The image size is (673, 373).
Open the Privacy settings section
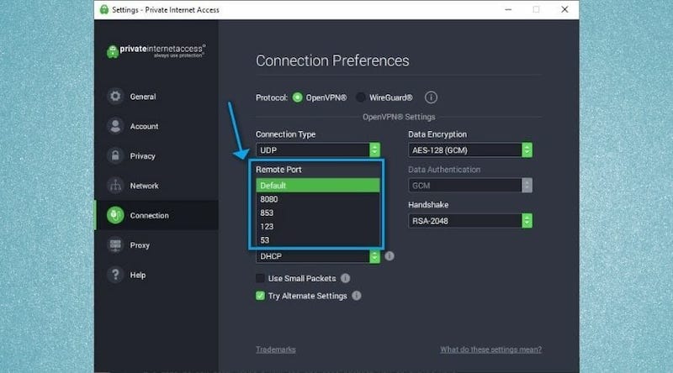[x=156, y=156]
